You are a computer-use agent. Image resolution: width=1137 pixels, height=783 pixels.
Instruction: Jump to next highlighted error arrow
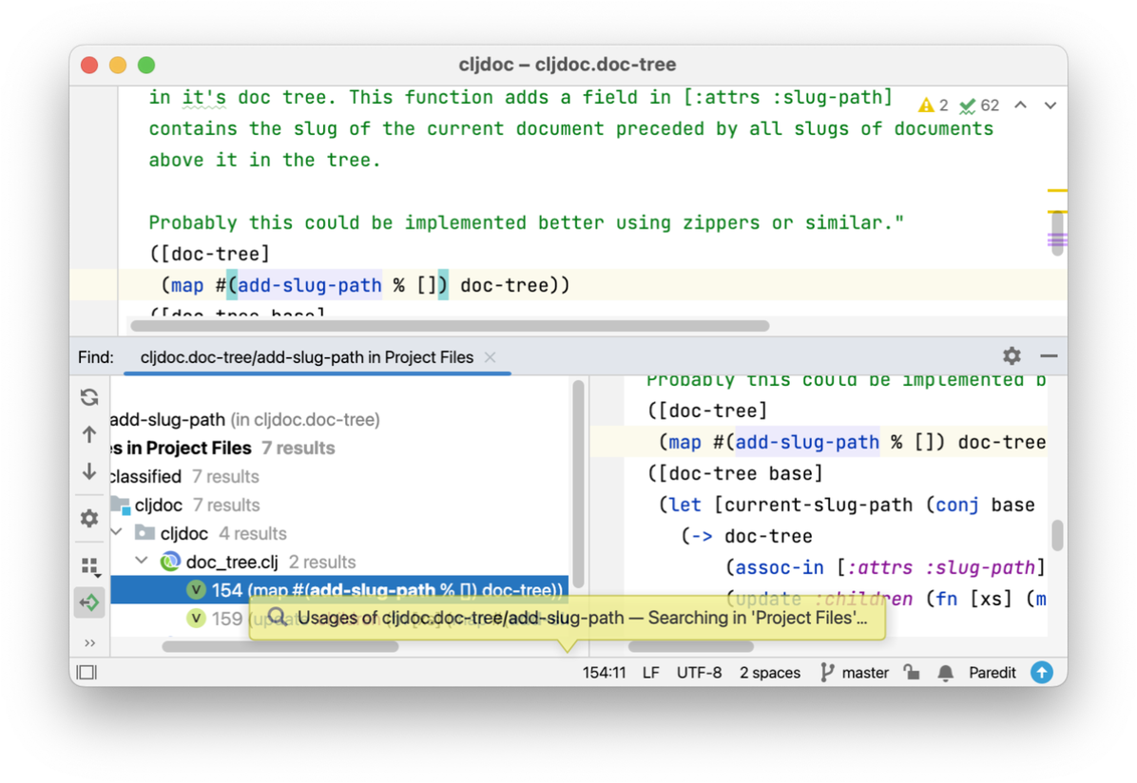1050,105
